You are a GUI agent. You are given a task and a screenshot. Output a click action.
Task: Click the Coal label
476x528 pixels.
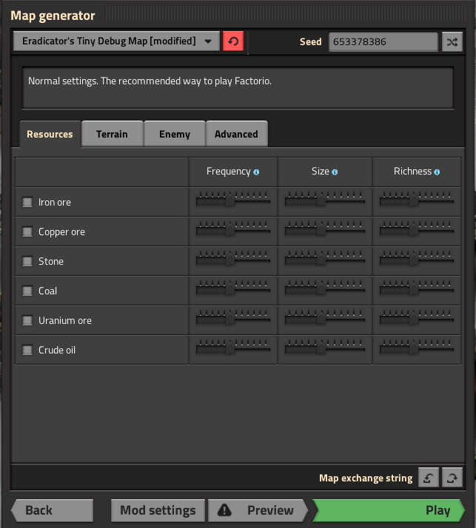(x=47, y=291)
